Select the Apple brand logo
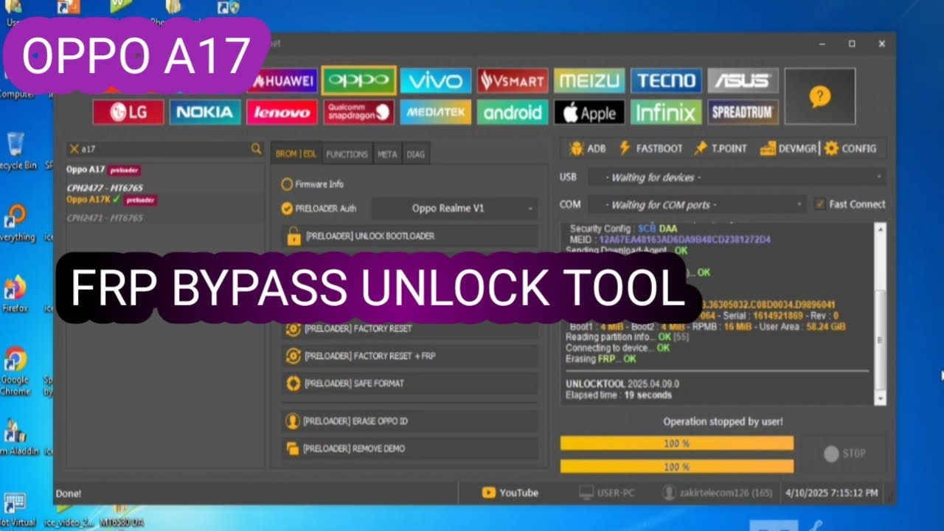The width and height of the screenshot is (944, 531). click(x=589, y=112)
